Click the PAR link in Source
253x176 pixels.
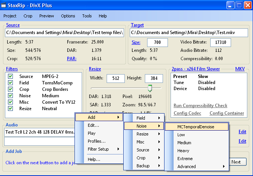point(71,58)
